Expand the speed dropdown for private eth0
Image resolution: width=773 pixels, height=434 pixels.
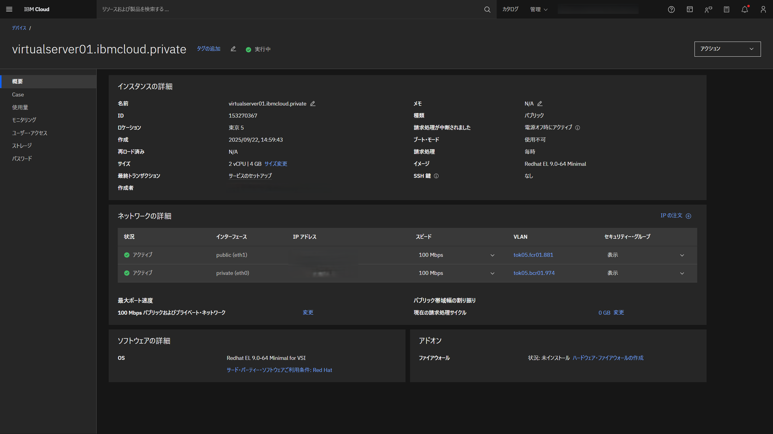point(492,273)
